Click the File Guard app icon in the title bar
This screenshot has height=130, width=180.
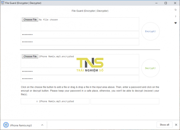[x=2, y=3]
